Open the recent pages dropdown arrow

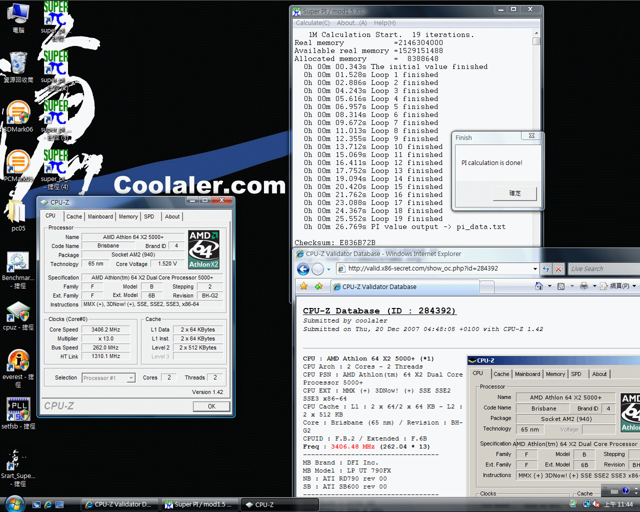(x=328, y=269)
